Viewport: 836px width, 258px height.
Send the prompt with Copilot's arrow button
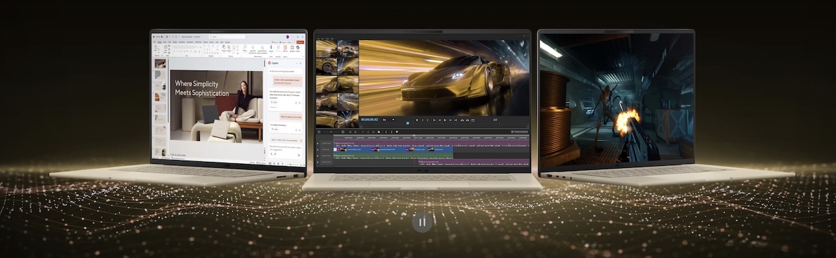click(299, 155)
